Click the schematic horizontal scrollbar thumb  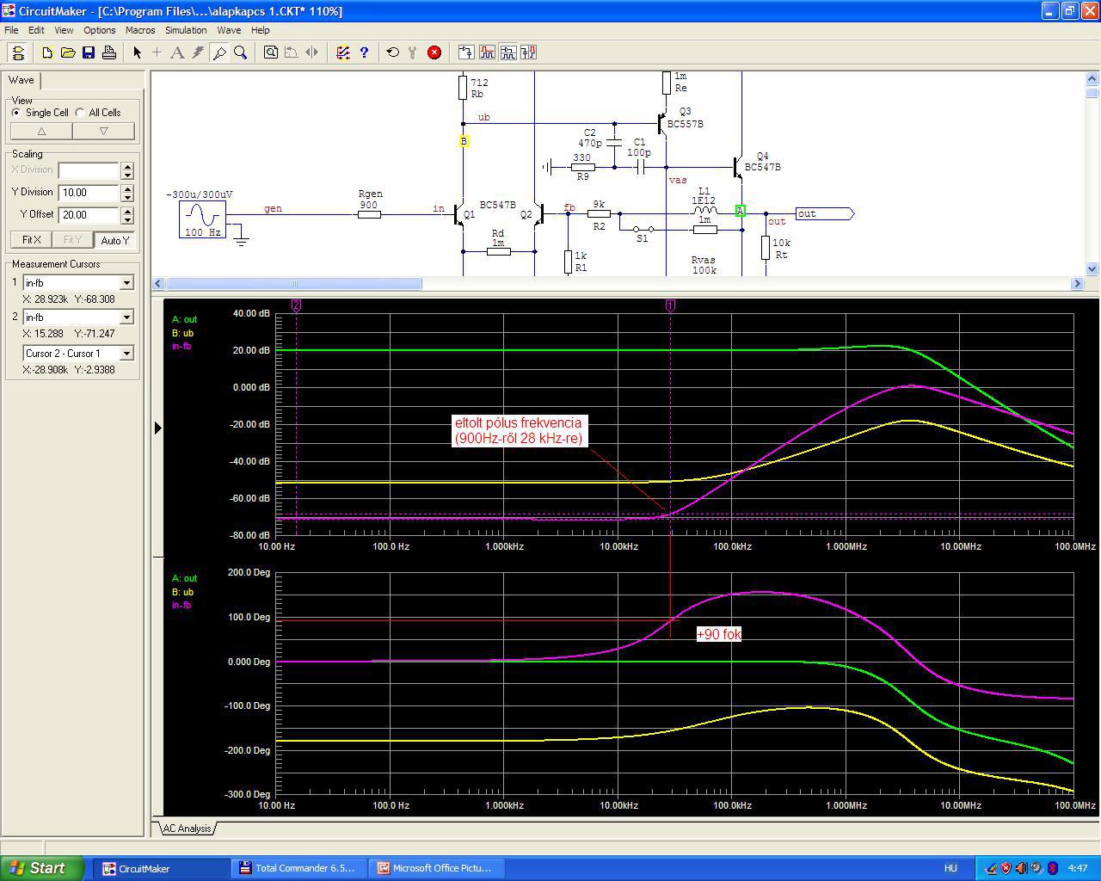(293, 283)
